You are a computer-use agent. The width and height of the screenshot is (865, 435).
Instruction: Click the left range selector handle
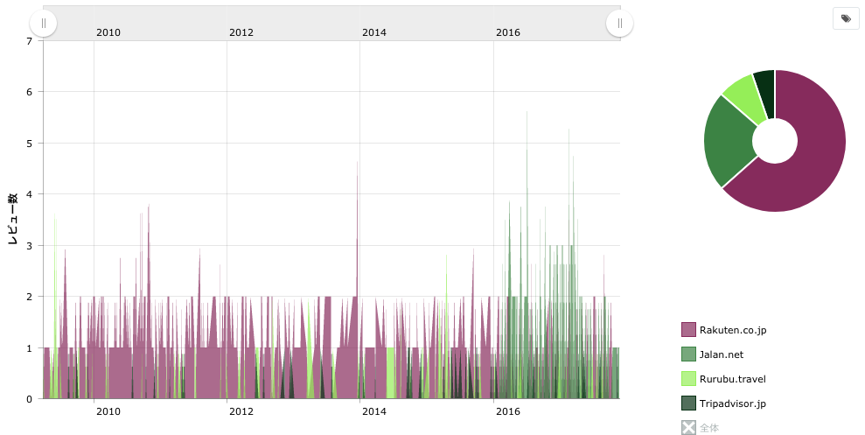click(x=44, y=24)
